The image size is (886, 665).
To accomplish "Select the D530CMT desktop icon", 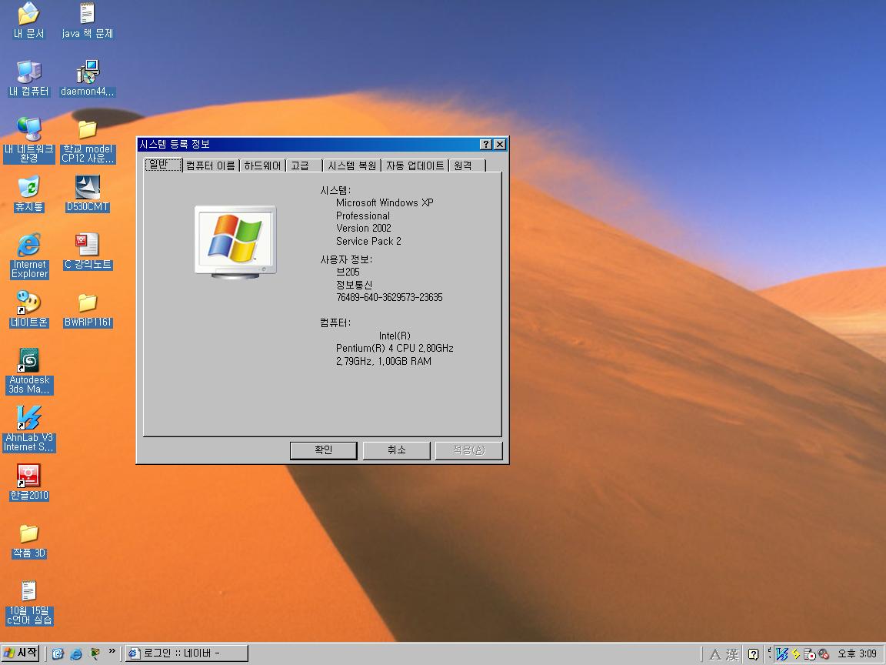I will pyautogui.click(x=88, y=188).
